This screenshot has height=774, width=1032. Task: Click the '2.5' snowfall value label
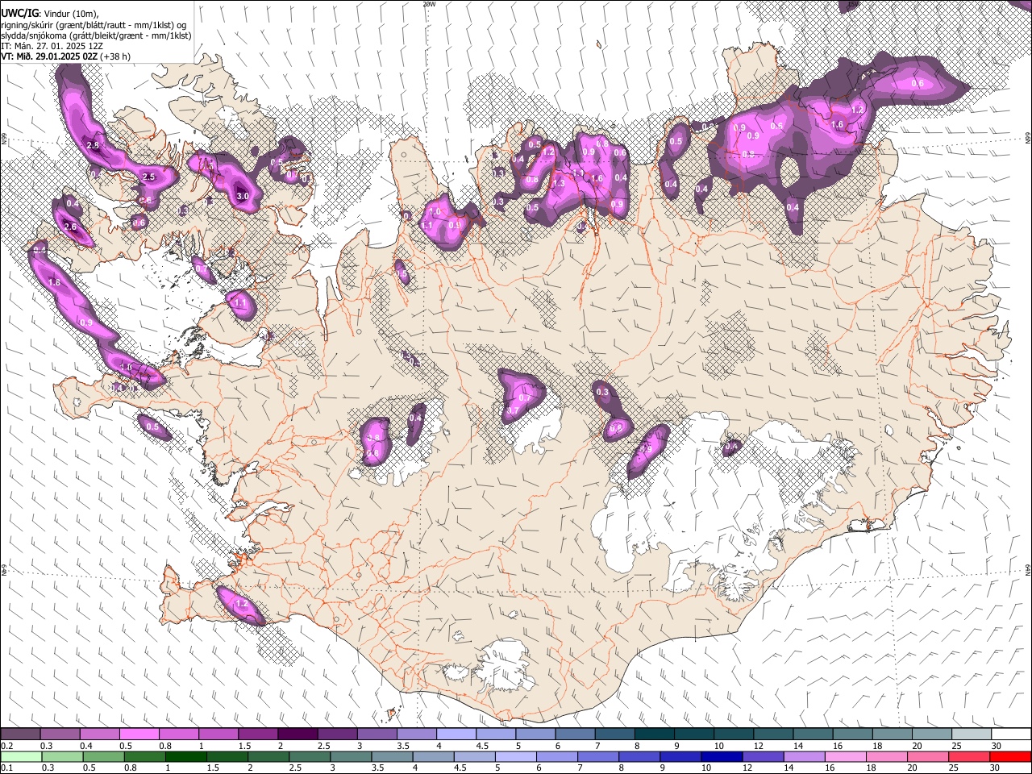click(148, 177)
